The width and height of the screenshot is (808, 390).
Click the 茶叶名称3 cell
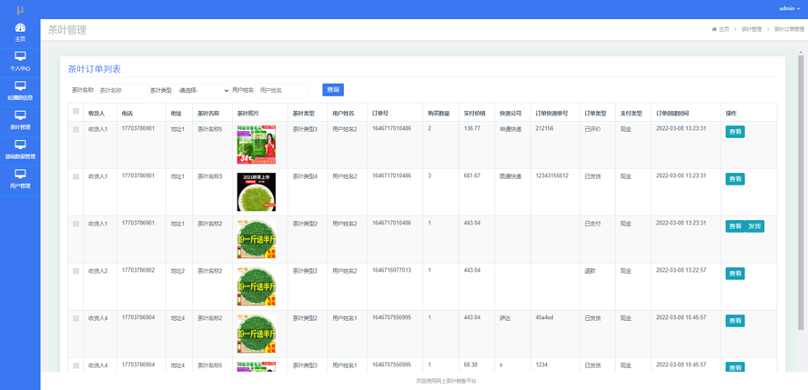[209, 176]
